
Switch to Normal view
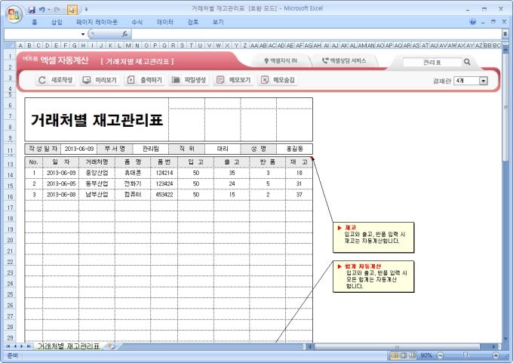[x=395, y=355]
